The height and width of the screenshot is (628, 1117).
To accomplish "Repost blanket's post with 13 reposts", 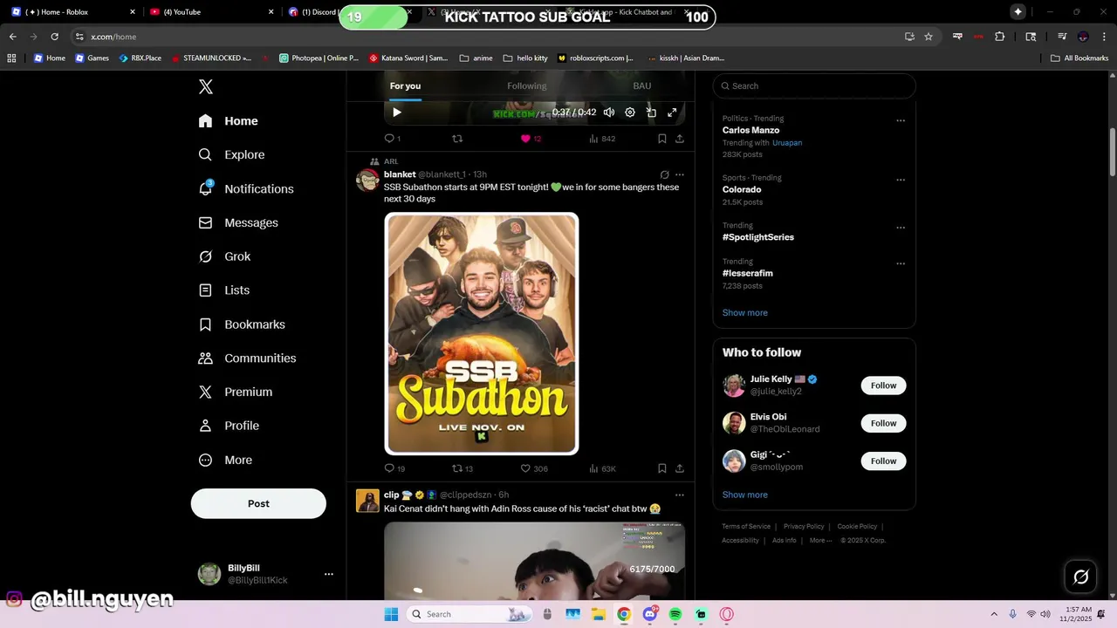I will 463,468.
